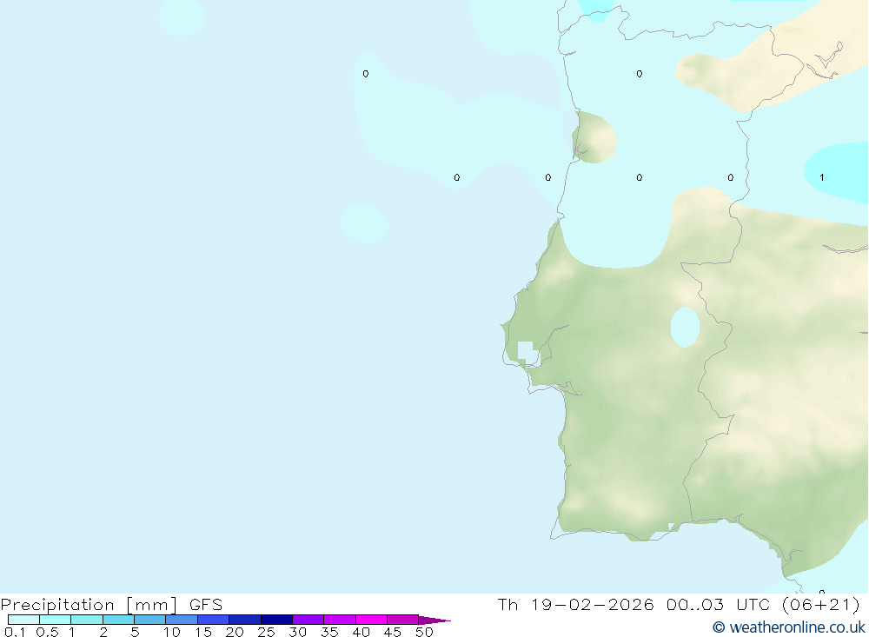Click the 35–40 mm purple legend swatch
The image size is (869, 637).
tap(340, 620)
